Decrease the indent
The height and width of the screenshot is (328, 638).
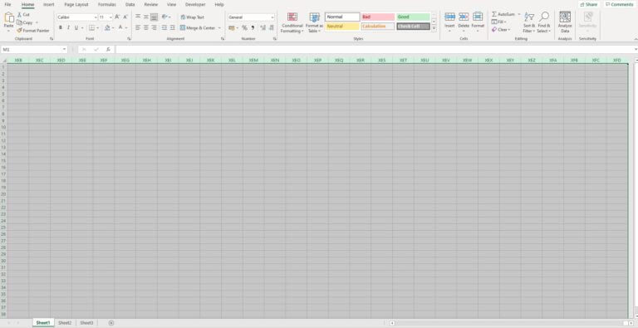point(164,27)
